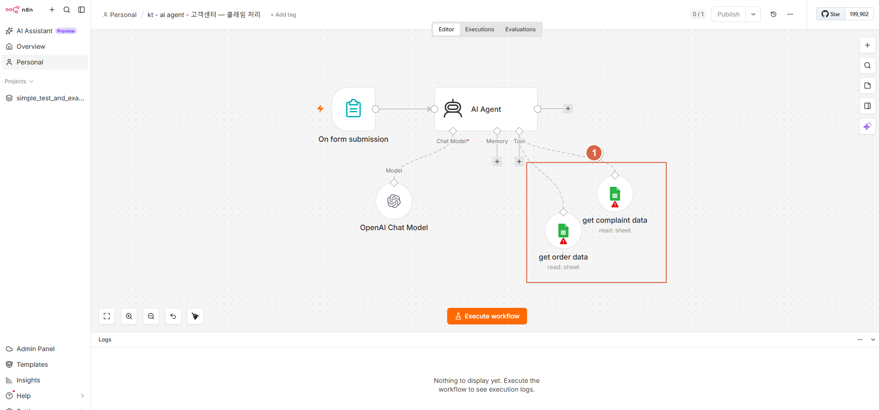Open Logs panel options menu
This screenshot has height=410, width=879.
[x=860, y=340]
